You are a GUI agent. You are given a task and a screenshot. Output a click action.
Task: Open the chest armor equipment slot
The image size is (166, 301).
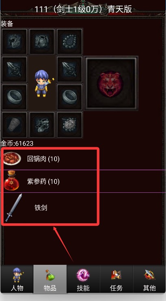coord(42,41)
